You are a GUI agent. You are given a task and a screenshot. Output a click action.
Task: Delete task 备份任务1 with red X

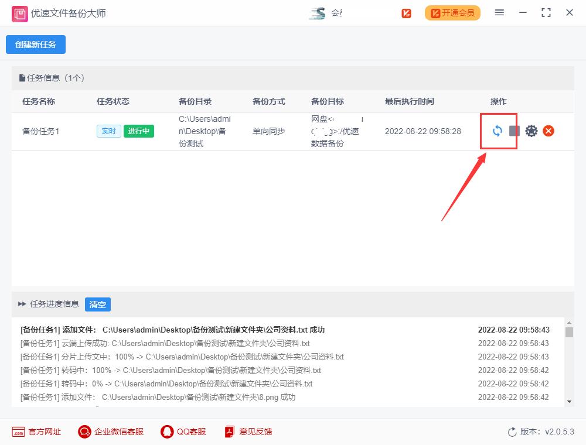pos(548,131)
